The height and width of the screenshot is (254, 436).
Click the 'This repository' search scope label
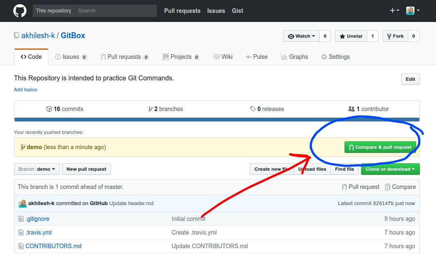pos(54,11)
